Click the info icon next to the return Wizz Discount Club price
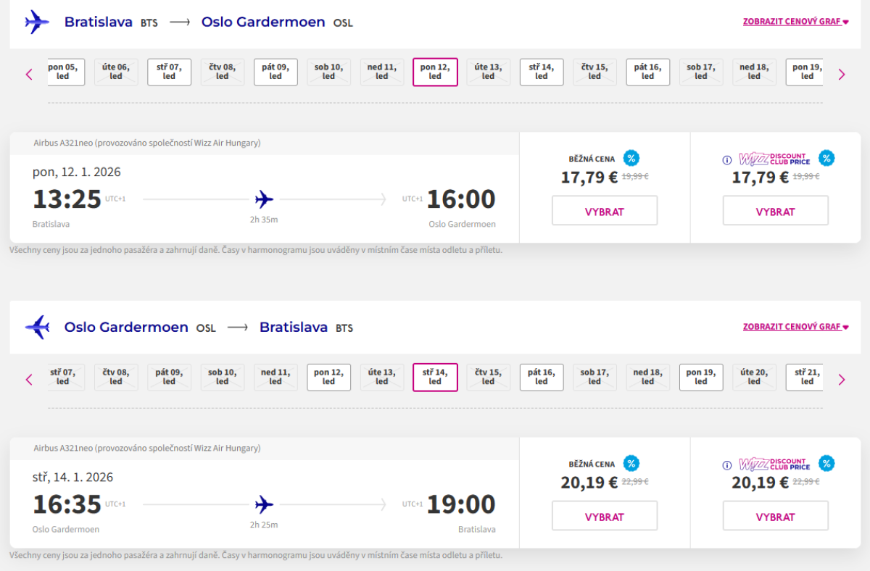 pos(727,465)
